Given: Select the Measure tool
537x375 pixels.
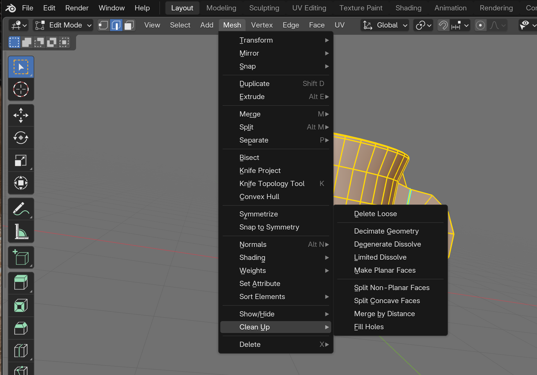Looking at the screenshot, I should [21, 232].
